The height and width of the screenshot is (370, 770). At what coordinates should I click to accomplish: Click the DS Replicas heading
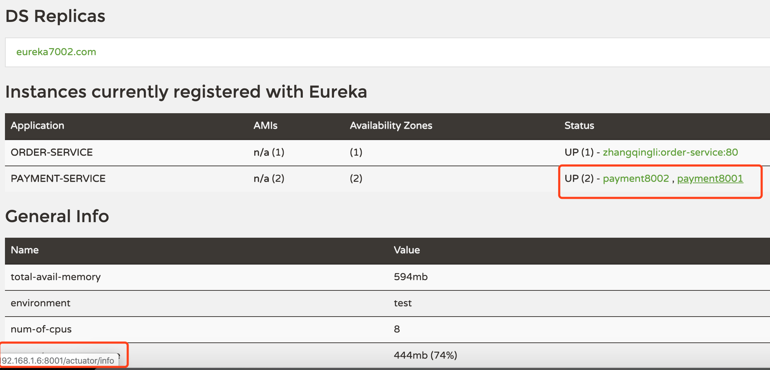click(x=55, y=16)
